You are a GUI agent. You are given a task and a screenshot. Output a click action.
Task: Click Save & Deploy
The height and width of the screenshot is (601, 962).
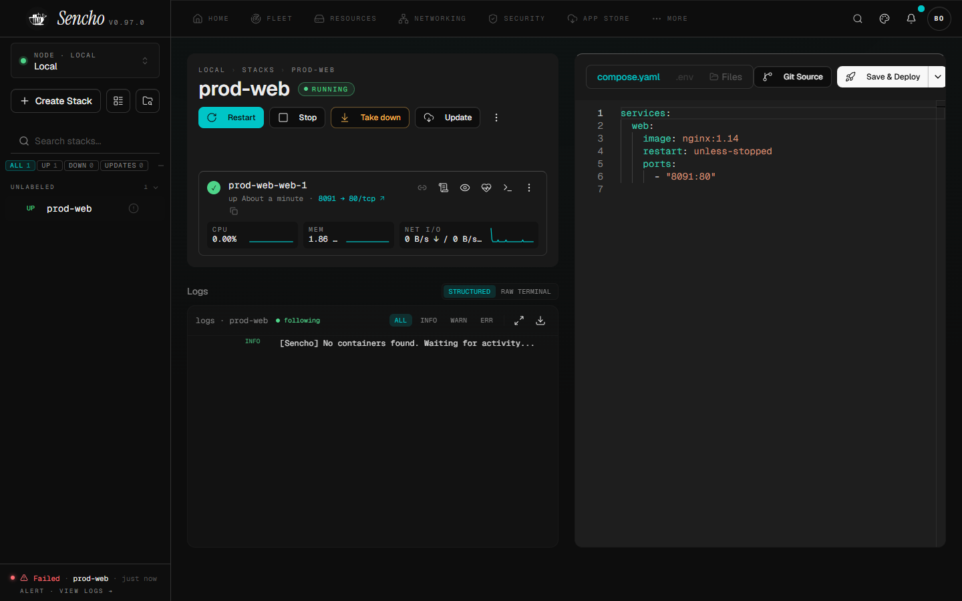883,77
